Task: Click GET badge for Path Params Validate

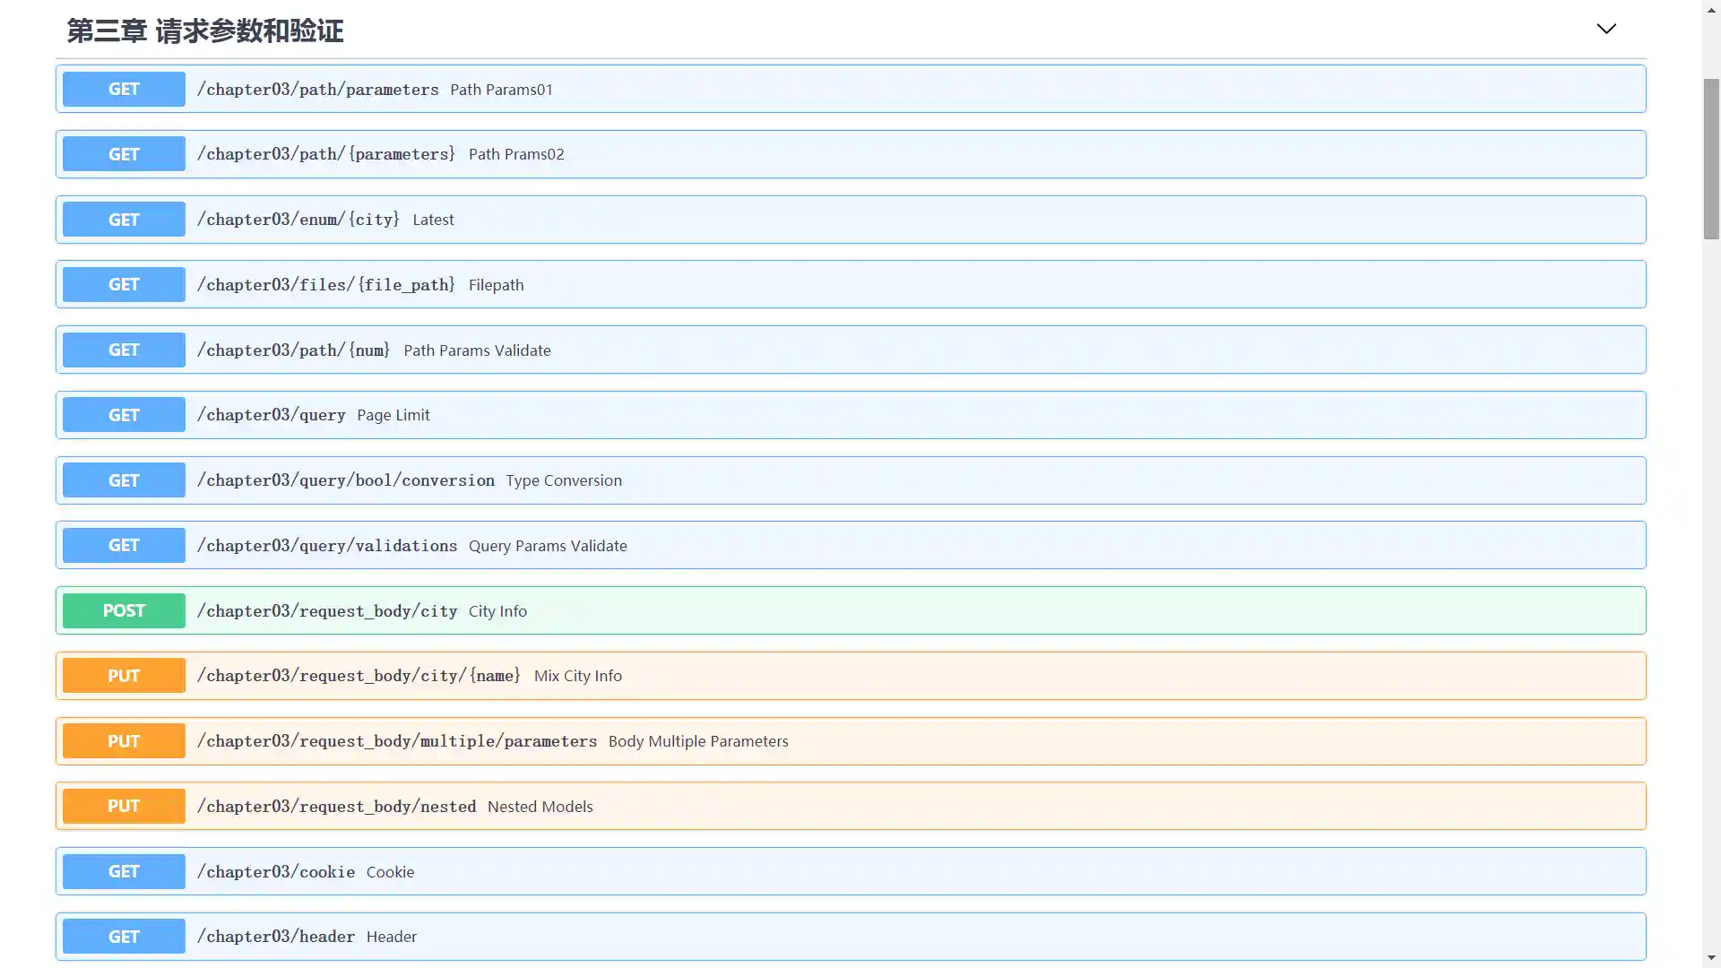Action: (124, 350)
